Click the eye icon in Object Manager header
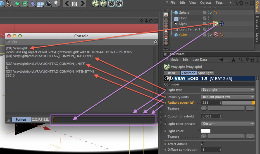Image resolution: width=260 pixels, height=154 pixels. click(x=247, y=3)
